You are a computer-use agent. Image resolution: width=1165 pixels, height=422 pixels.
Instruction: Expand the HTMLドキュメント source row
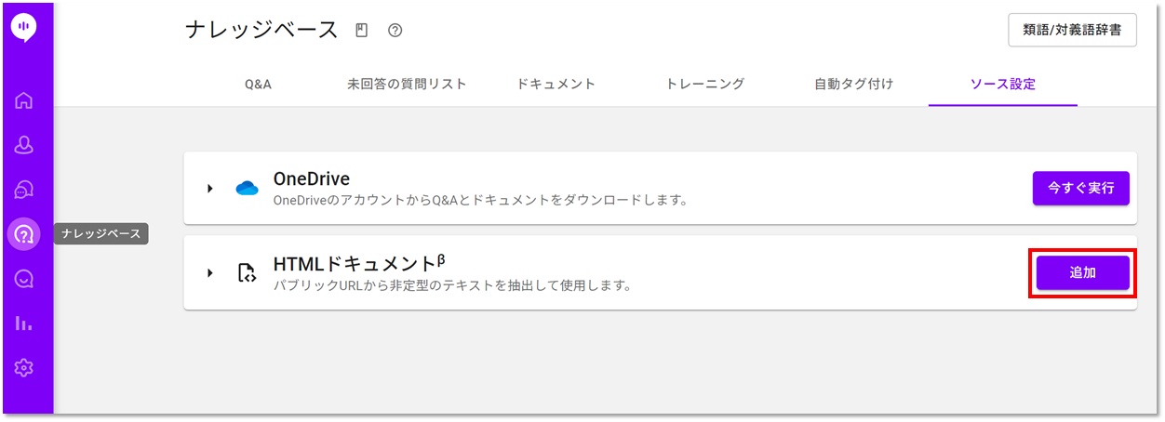210,272
